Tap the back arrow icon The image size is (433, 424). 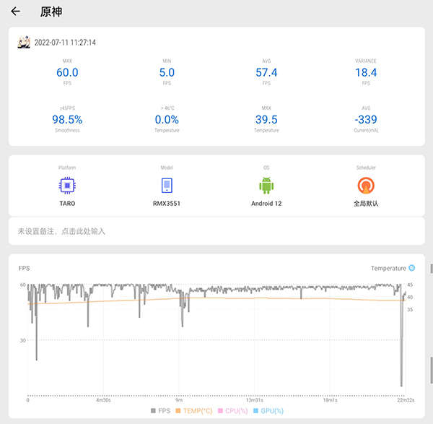[x=15, y=12]
